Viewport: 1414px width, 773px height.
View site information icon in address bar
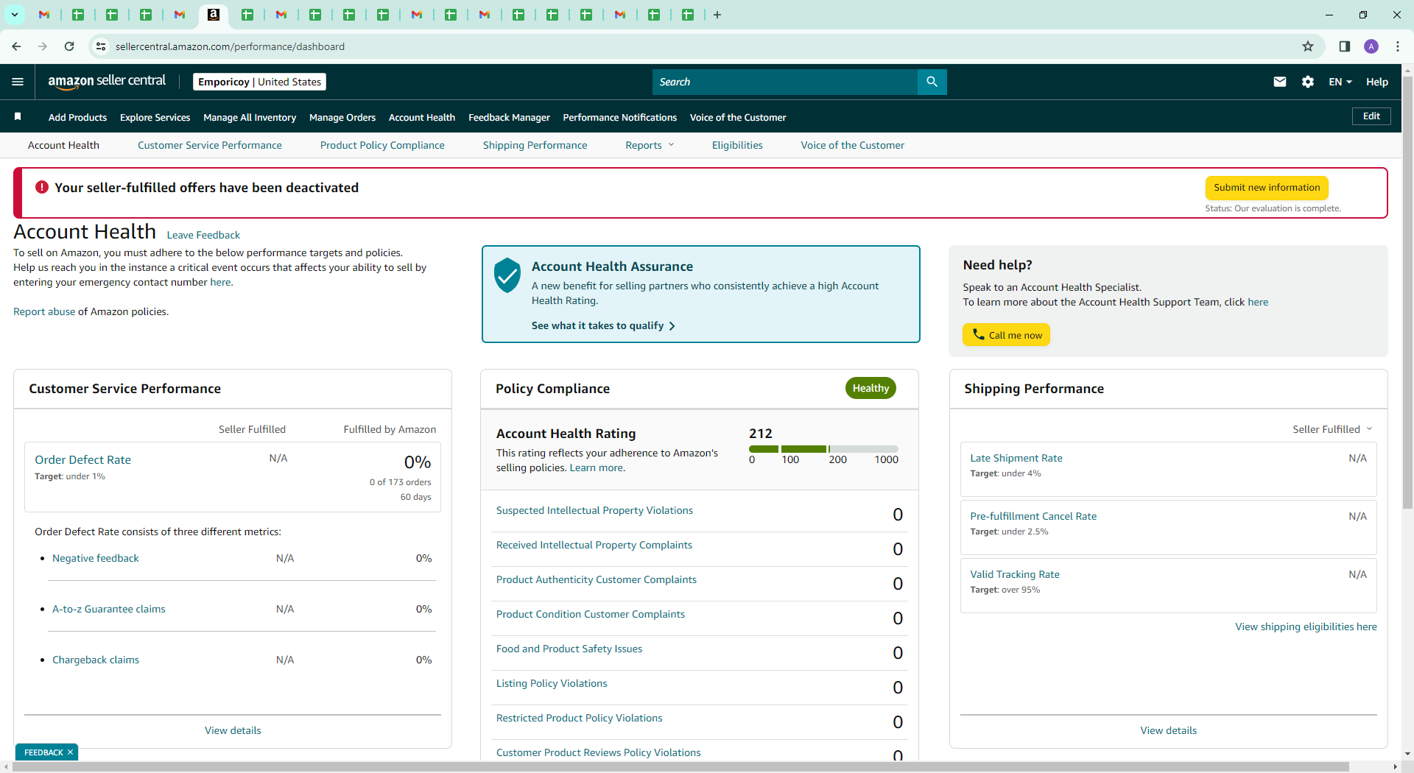tap(101, 46)
